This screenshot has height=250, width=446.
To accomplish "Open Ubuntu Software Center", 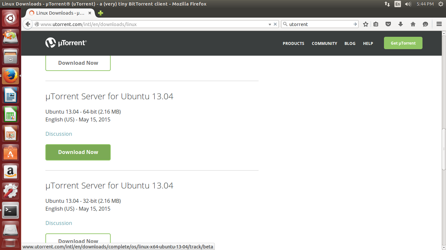I will (x=10, y=153).
